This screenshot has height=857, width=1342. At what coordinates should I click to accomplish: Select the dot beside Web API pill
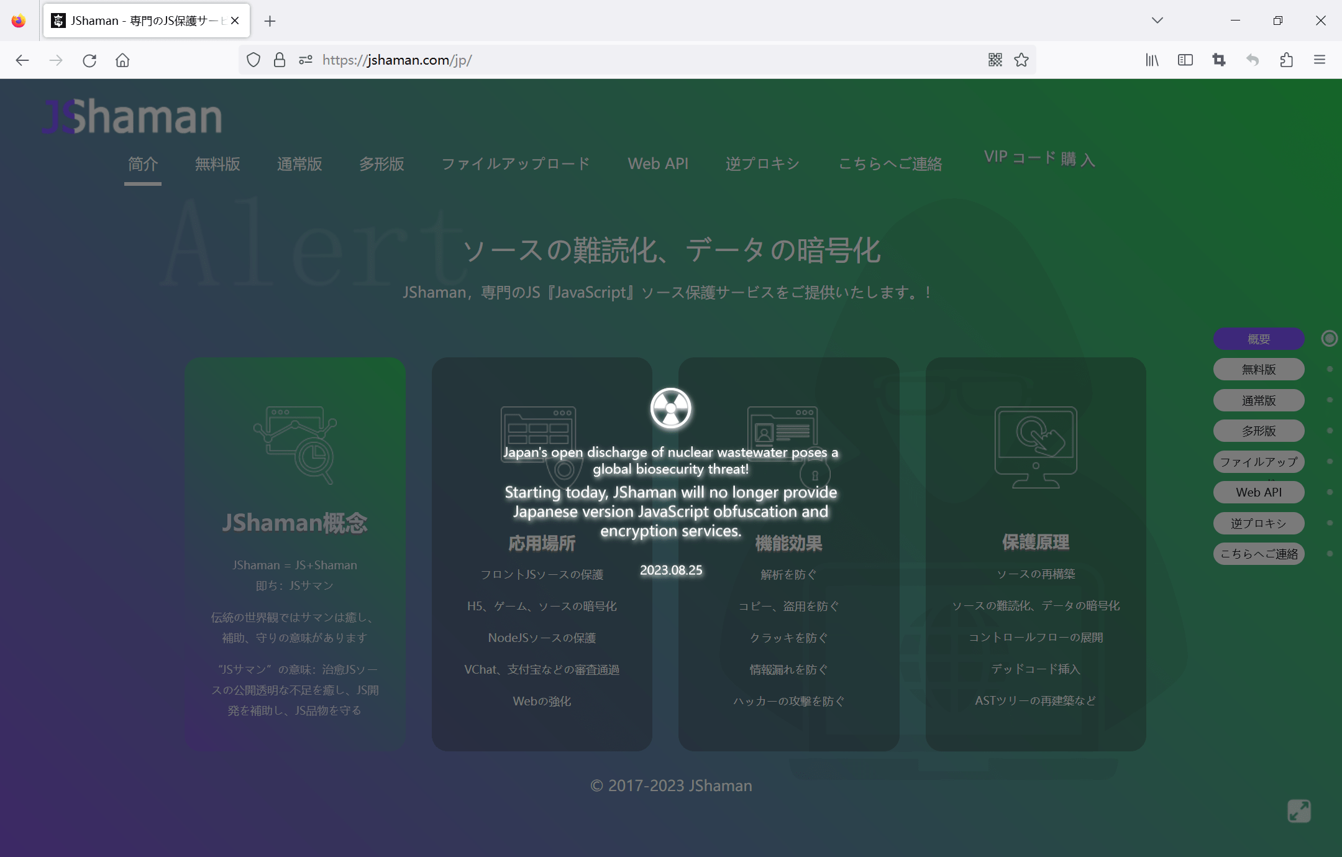point(1330,492)
